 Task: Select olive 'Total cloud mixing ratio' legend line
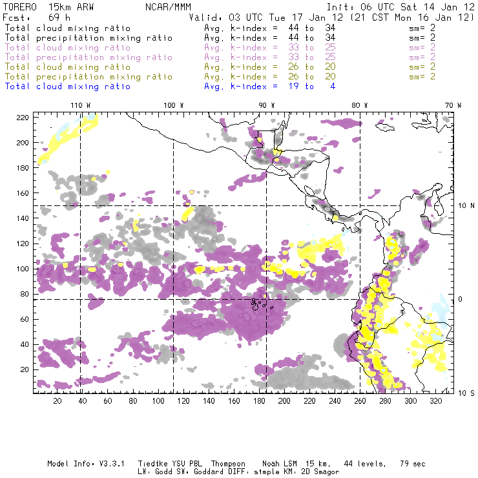coord(68,67)
